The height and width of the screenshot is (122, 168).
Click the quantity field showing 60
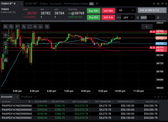tap(123, 10)
